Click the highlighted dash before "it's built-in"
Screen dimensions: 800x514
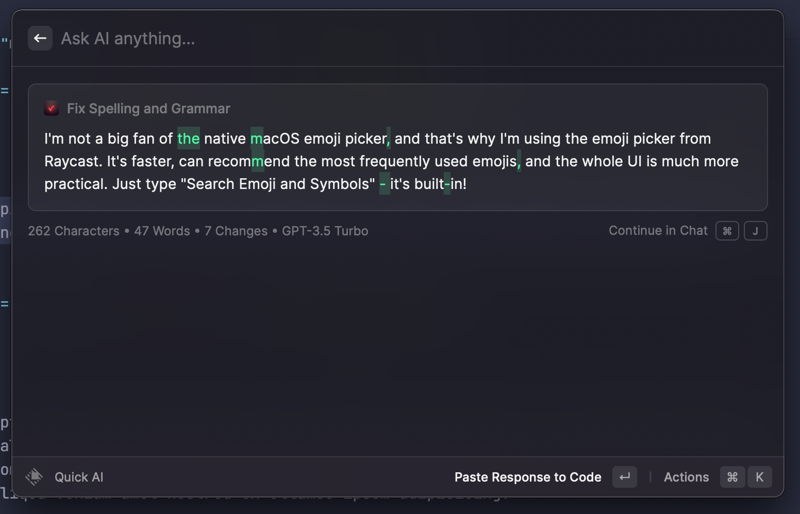383,184
